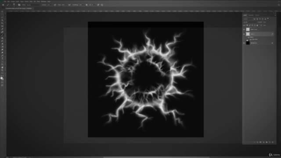
Task: Open the Flow value dropdown
Action: (x=66, y=5)
